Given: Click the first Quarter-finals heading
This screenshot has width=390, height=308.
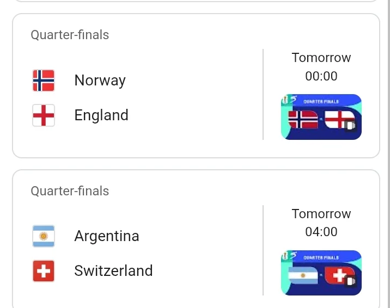Looking at the screenshot, I should 70,35.
